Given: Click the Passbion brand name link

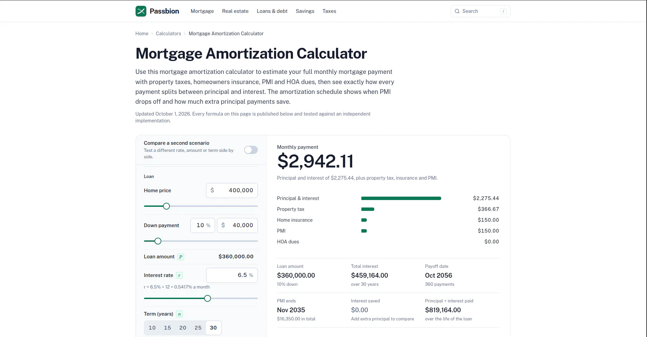Looking at the screenshot, I should pyautogui.click(x=164, y=11).
